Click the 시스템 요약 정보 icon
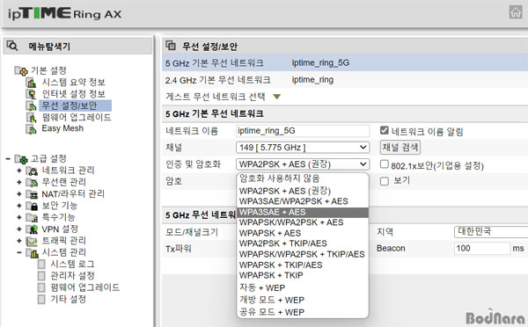The width and height of the screenshot is (528, 327). coord(32,82)
